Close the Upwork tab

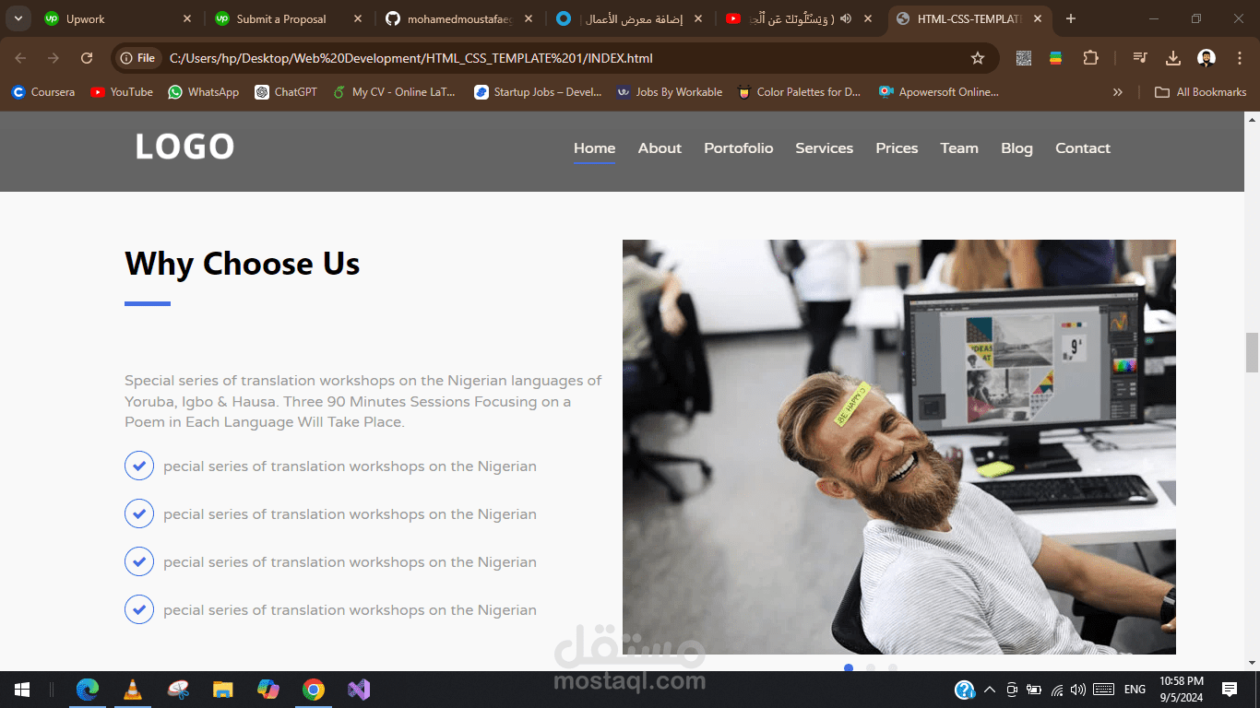[x=187, y=18]
